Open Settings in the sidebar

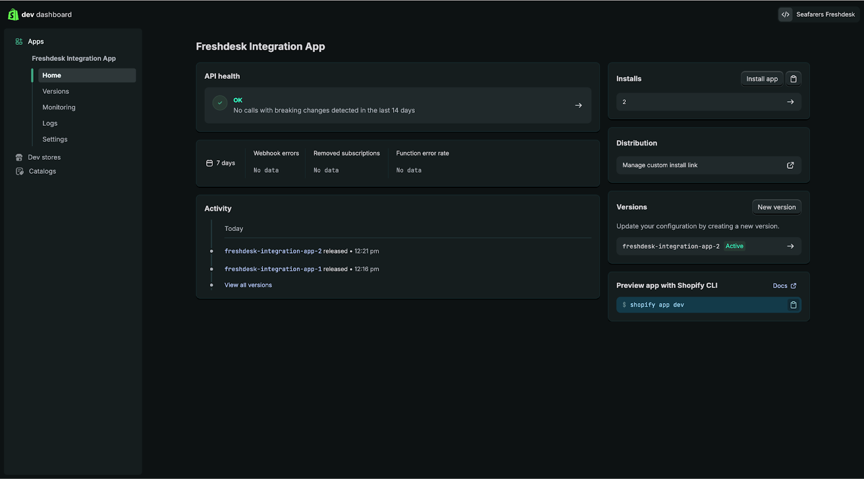point(55,139)
